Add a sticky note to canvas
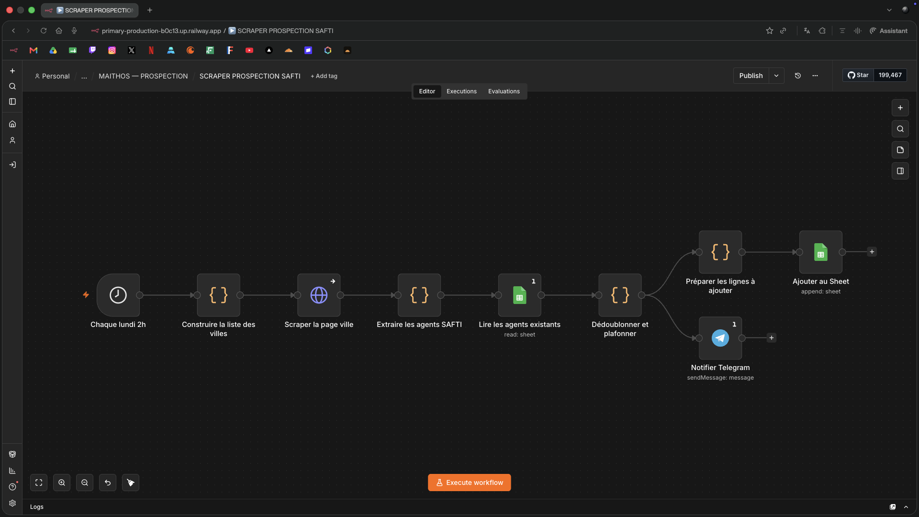This screenshot has height=517, width=919. pyautogui.click(x=900, y=150)
